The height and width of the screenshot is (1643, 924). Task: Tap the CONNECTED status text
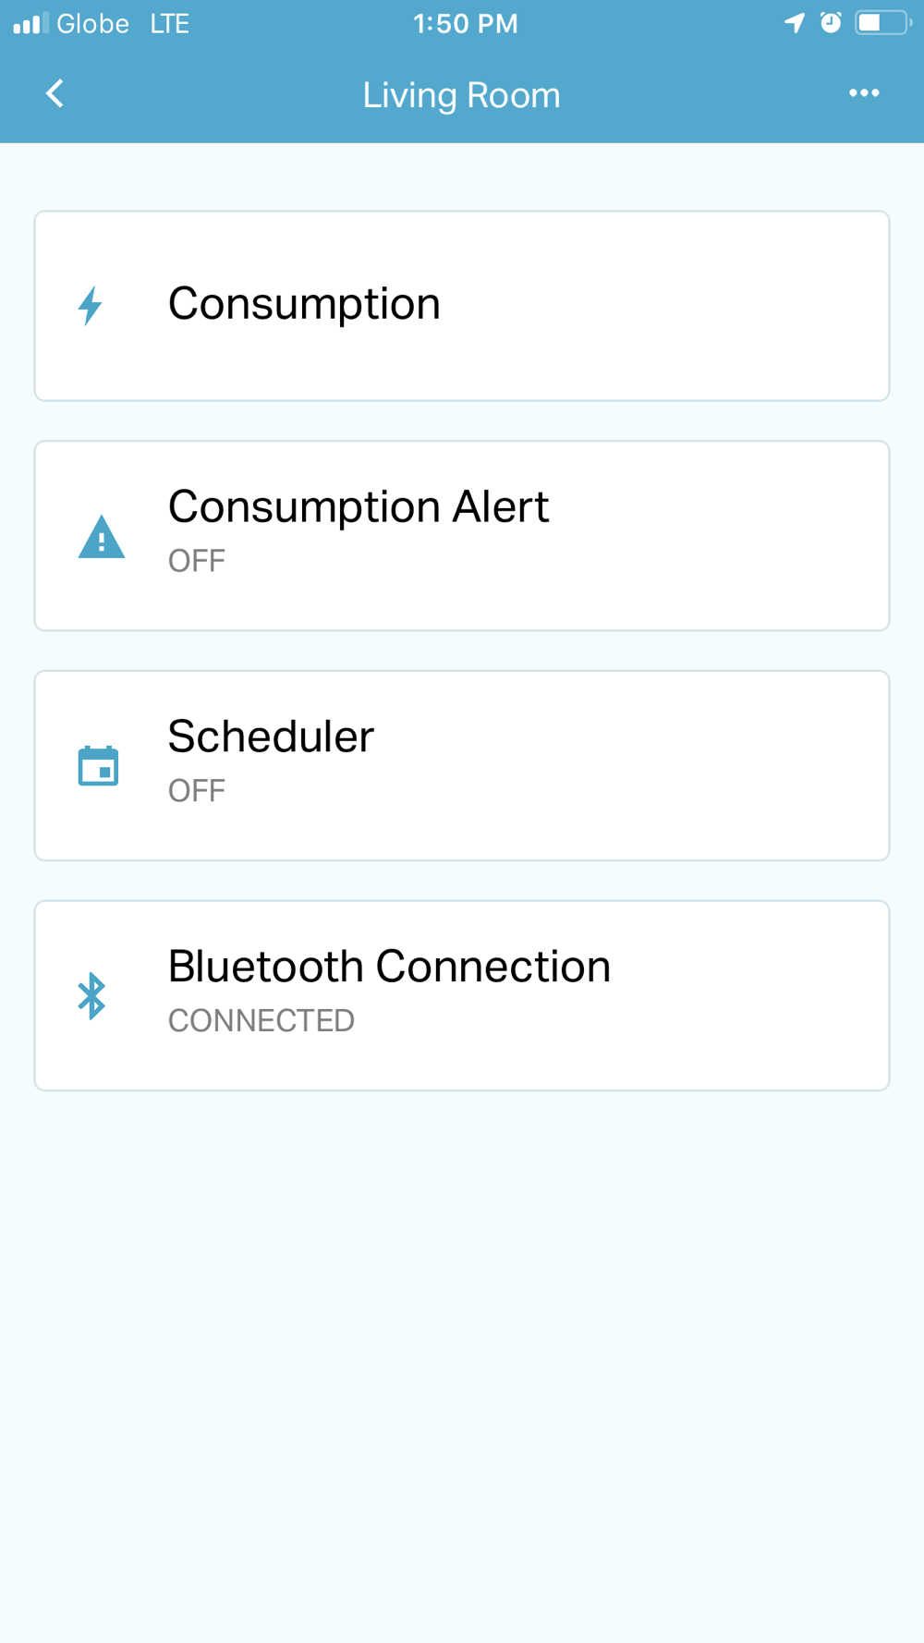pos(261,1021)
